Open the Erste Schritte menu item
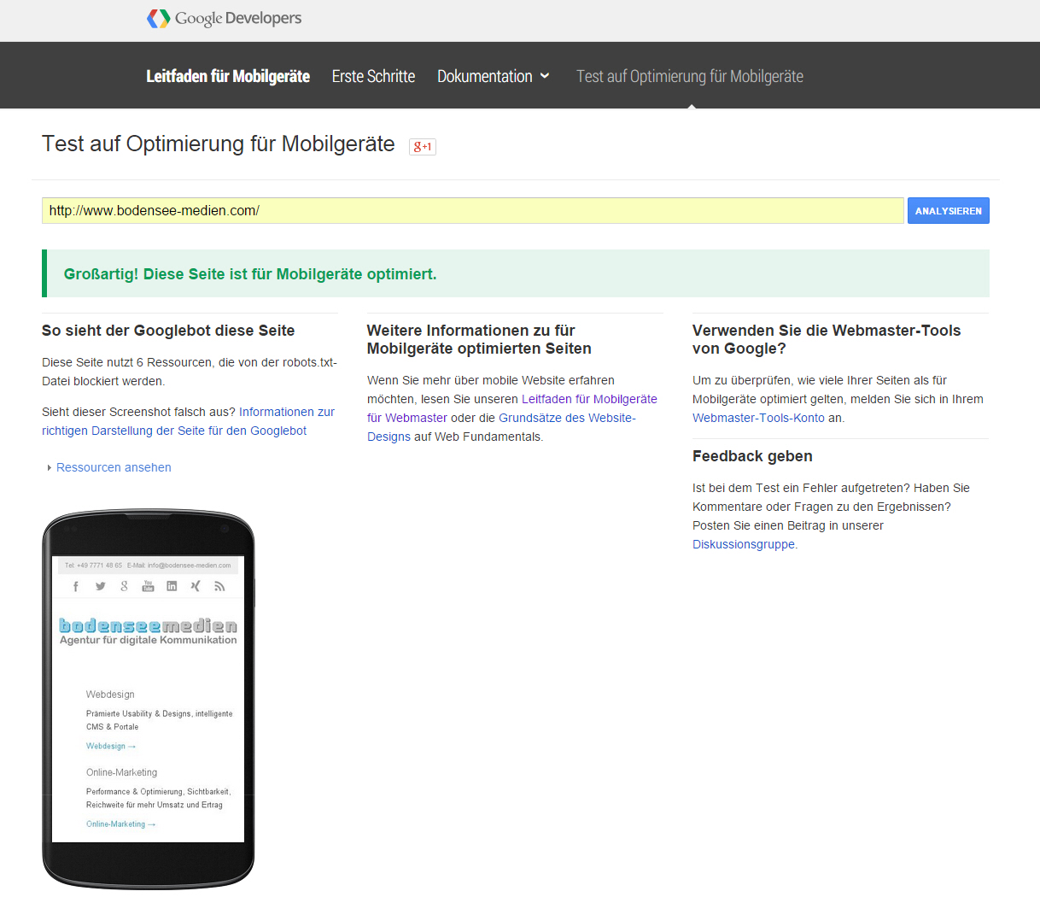Viewport: 1040px width, 897px height. coord(373,76)
